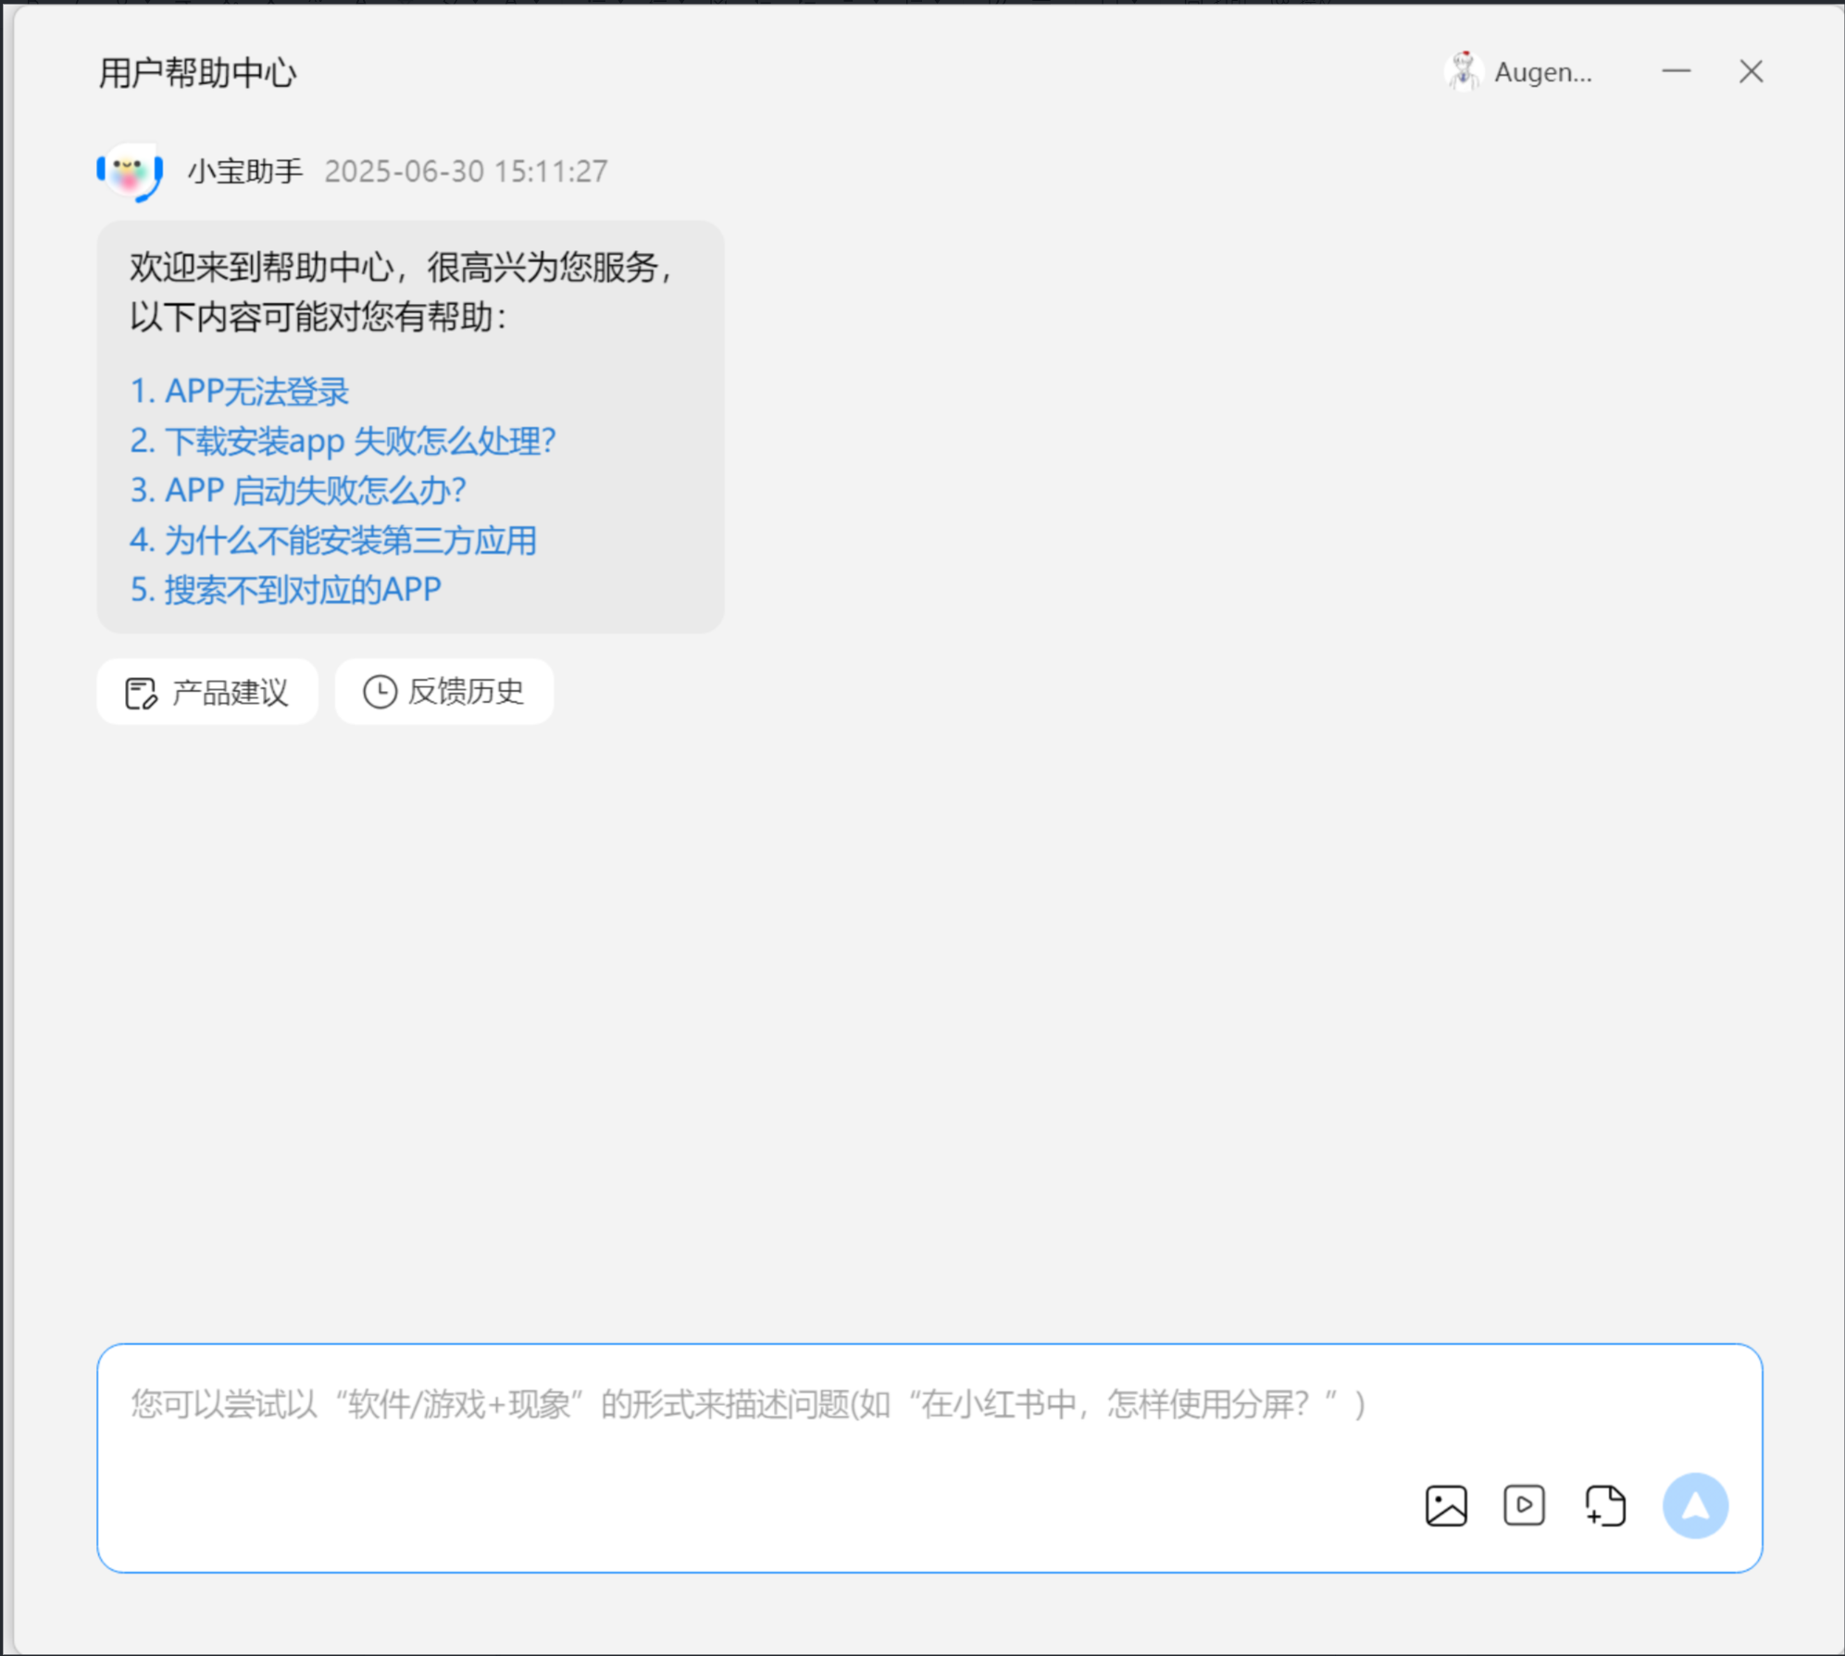The image size is (1845, 1656).
Task: Close the 用户帮助中心 window
Action: [1751, 71]
